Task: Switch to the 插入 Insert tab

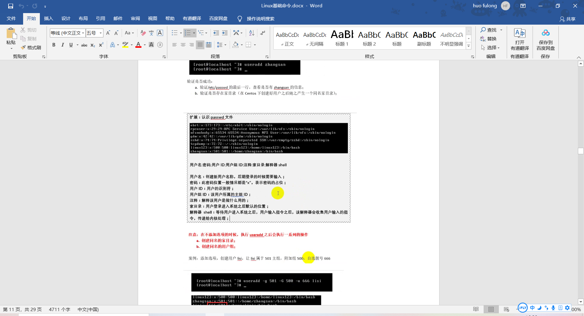Action: click(48, 19)
